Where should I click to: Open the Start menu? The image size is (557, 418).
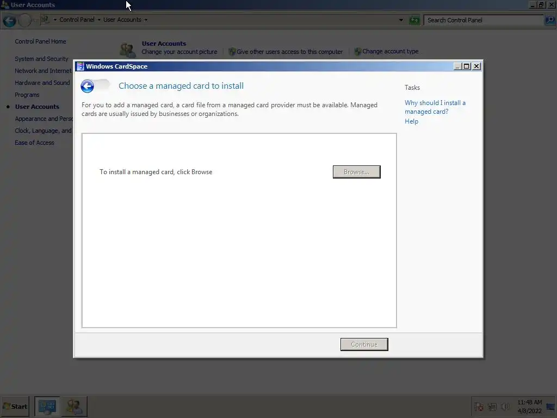(x=15, y=406)
